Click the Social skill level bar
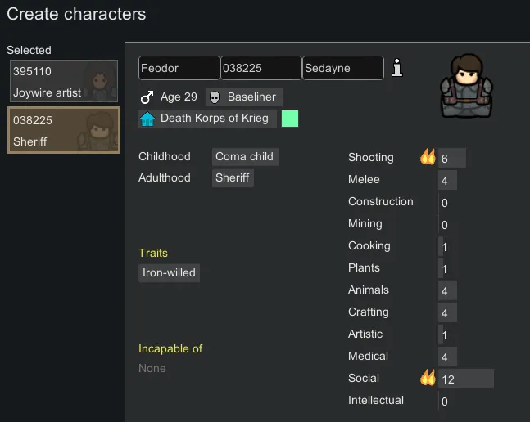The height and width of the screenshot is (422, 530). point(465,379)
